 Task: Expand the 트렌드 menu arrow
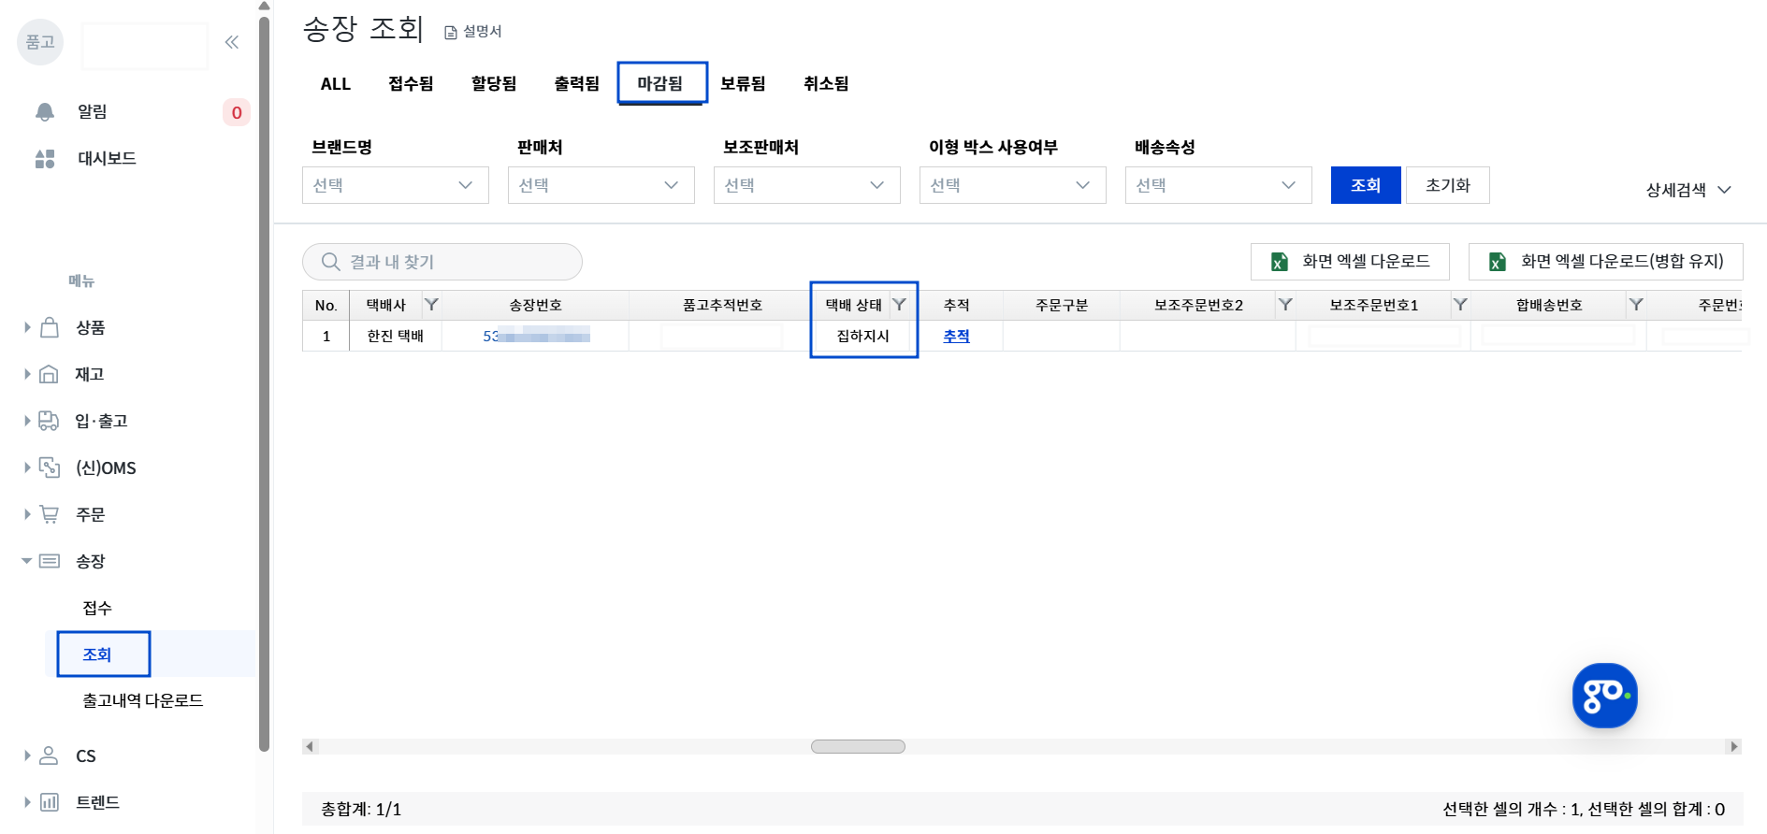point(27,802)
